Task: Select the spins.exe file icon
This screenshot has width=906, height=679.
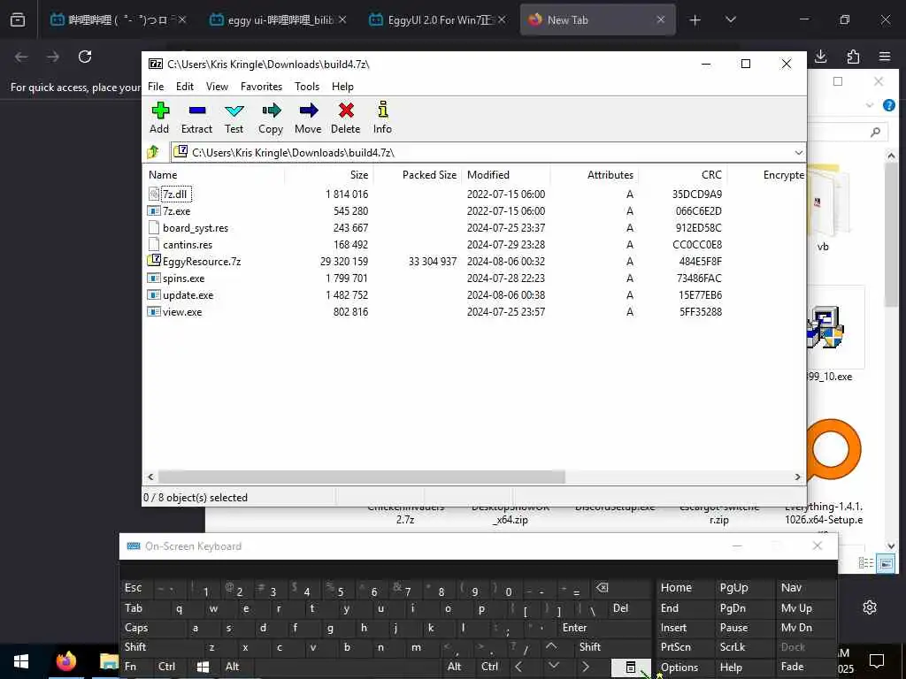Action: (x=154, y=278)
